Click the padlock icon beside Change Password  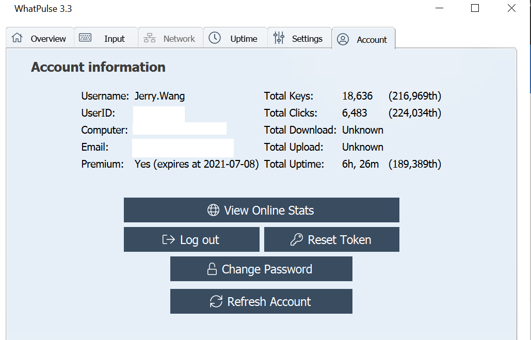(212, 269)
